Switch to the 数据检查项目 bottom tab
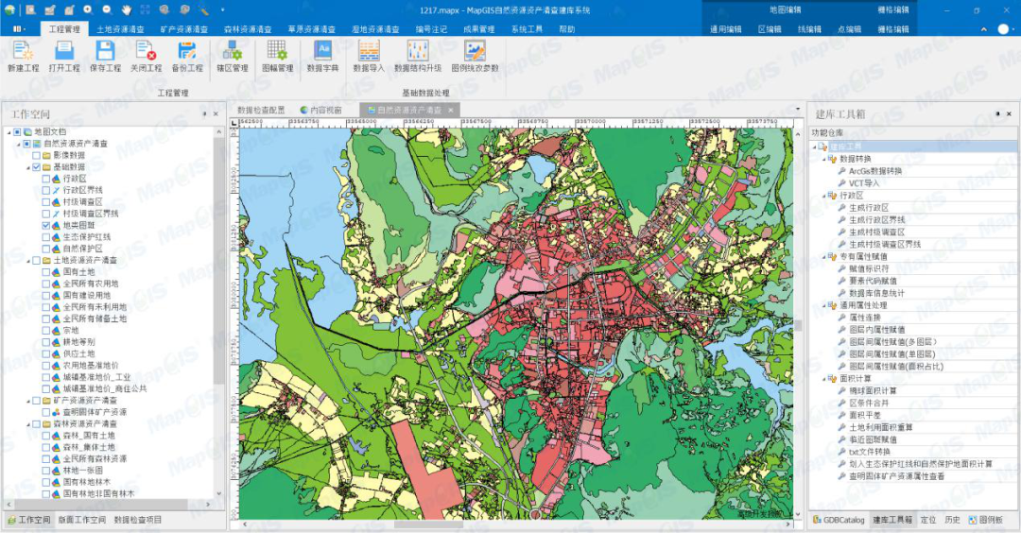The width and height of the screenshot is (1021, 533). click(x=137, y=520)
